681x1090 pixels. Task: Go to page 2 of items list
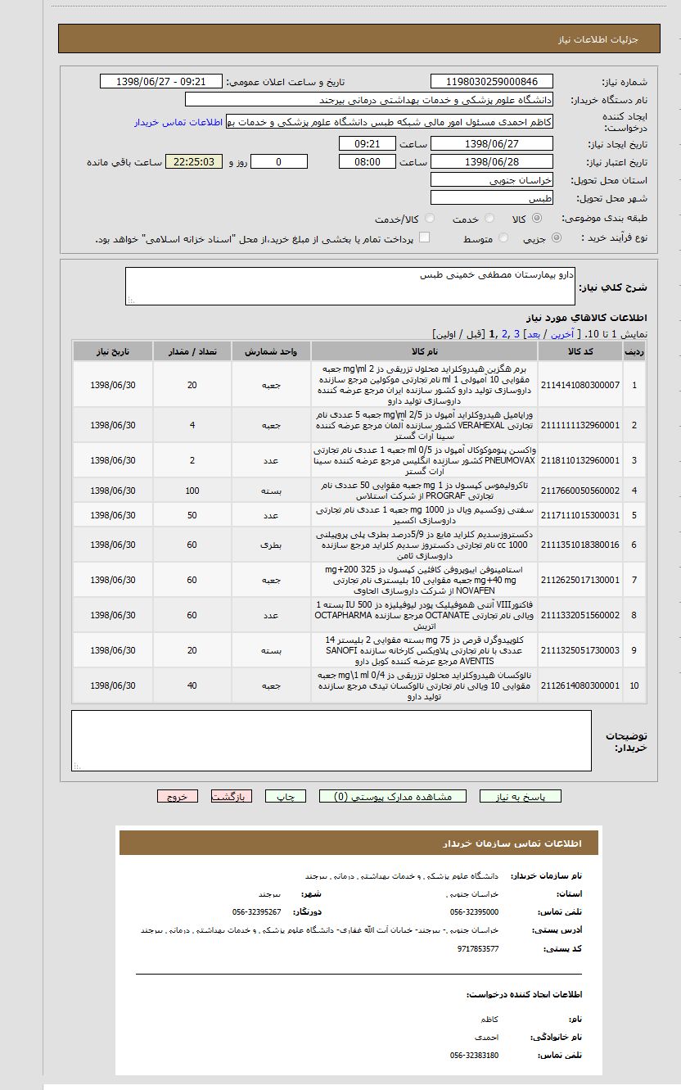[x=505, y=334]
